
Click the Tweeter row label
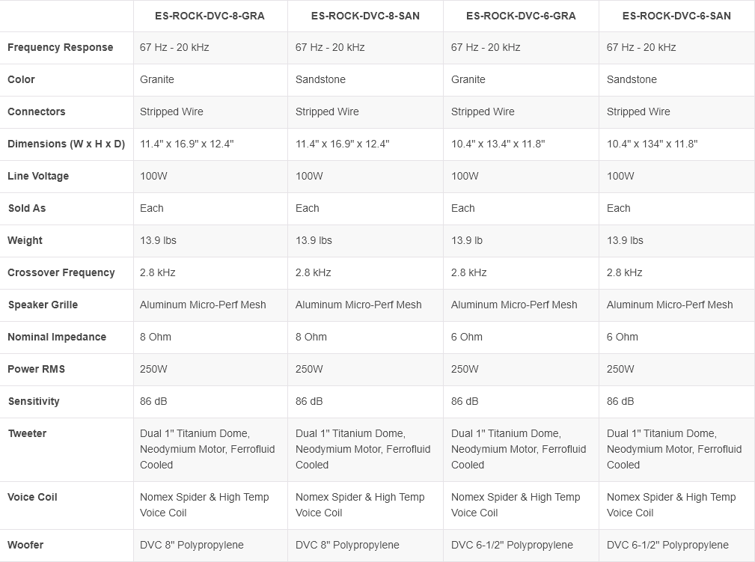(x=27, y=433)
